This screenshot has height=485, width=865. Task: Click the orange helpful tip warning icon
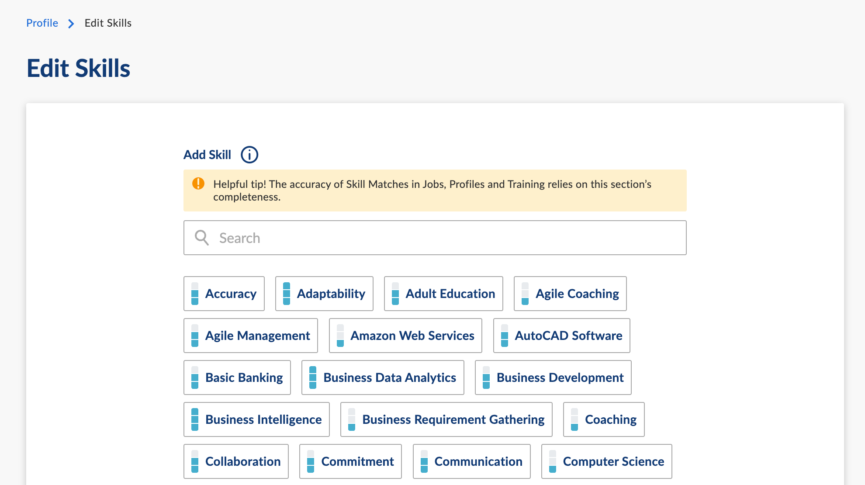tap(198, 184)
